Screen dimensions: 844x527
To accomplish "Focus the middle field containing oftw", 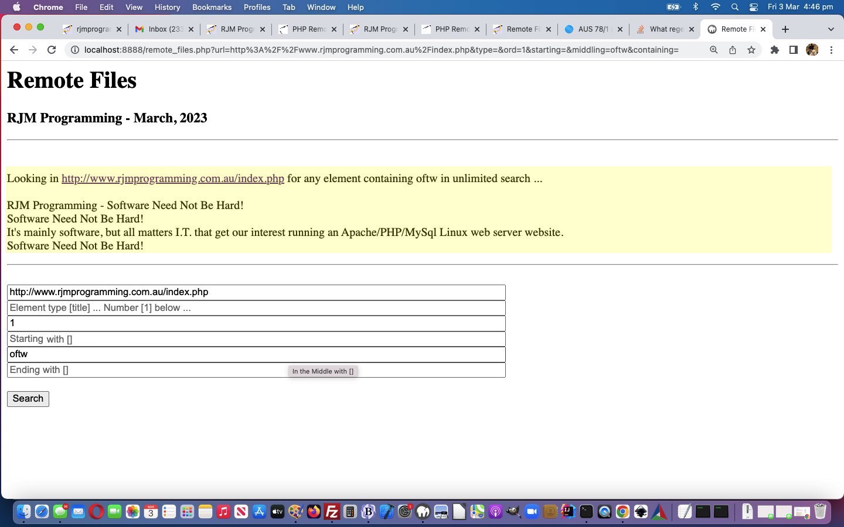I will click(256, 354).
